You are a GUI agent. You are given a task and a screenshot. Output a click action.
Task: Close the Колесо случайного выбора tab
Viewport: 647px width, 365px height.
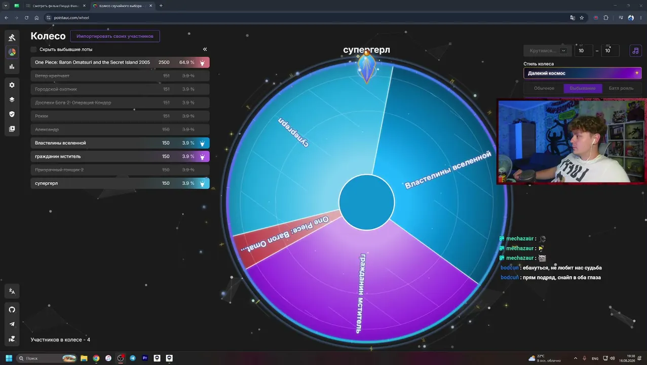pyautogui.click(x=150, y=6)
